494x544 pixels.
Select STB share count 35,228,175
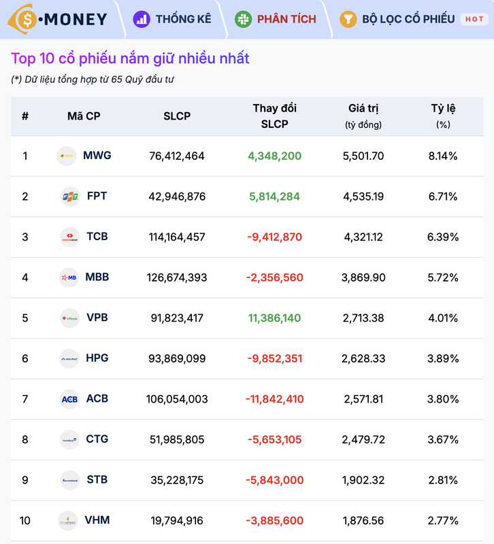(x=177, y=481)
